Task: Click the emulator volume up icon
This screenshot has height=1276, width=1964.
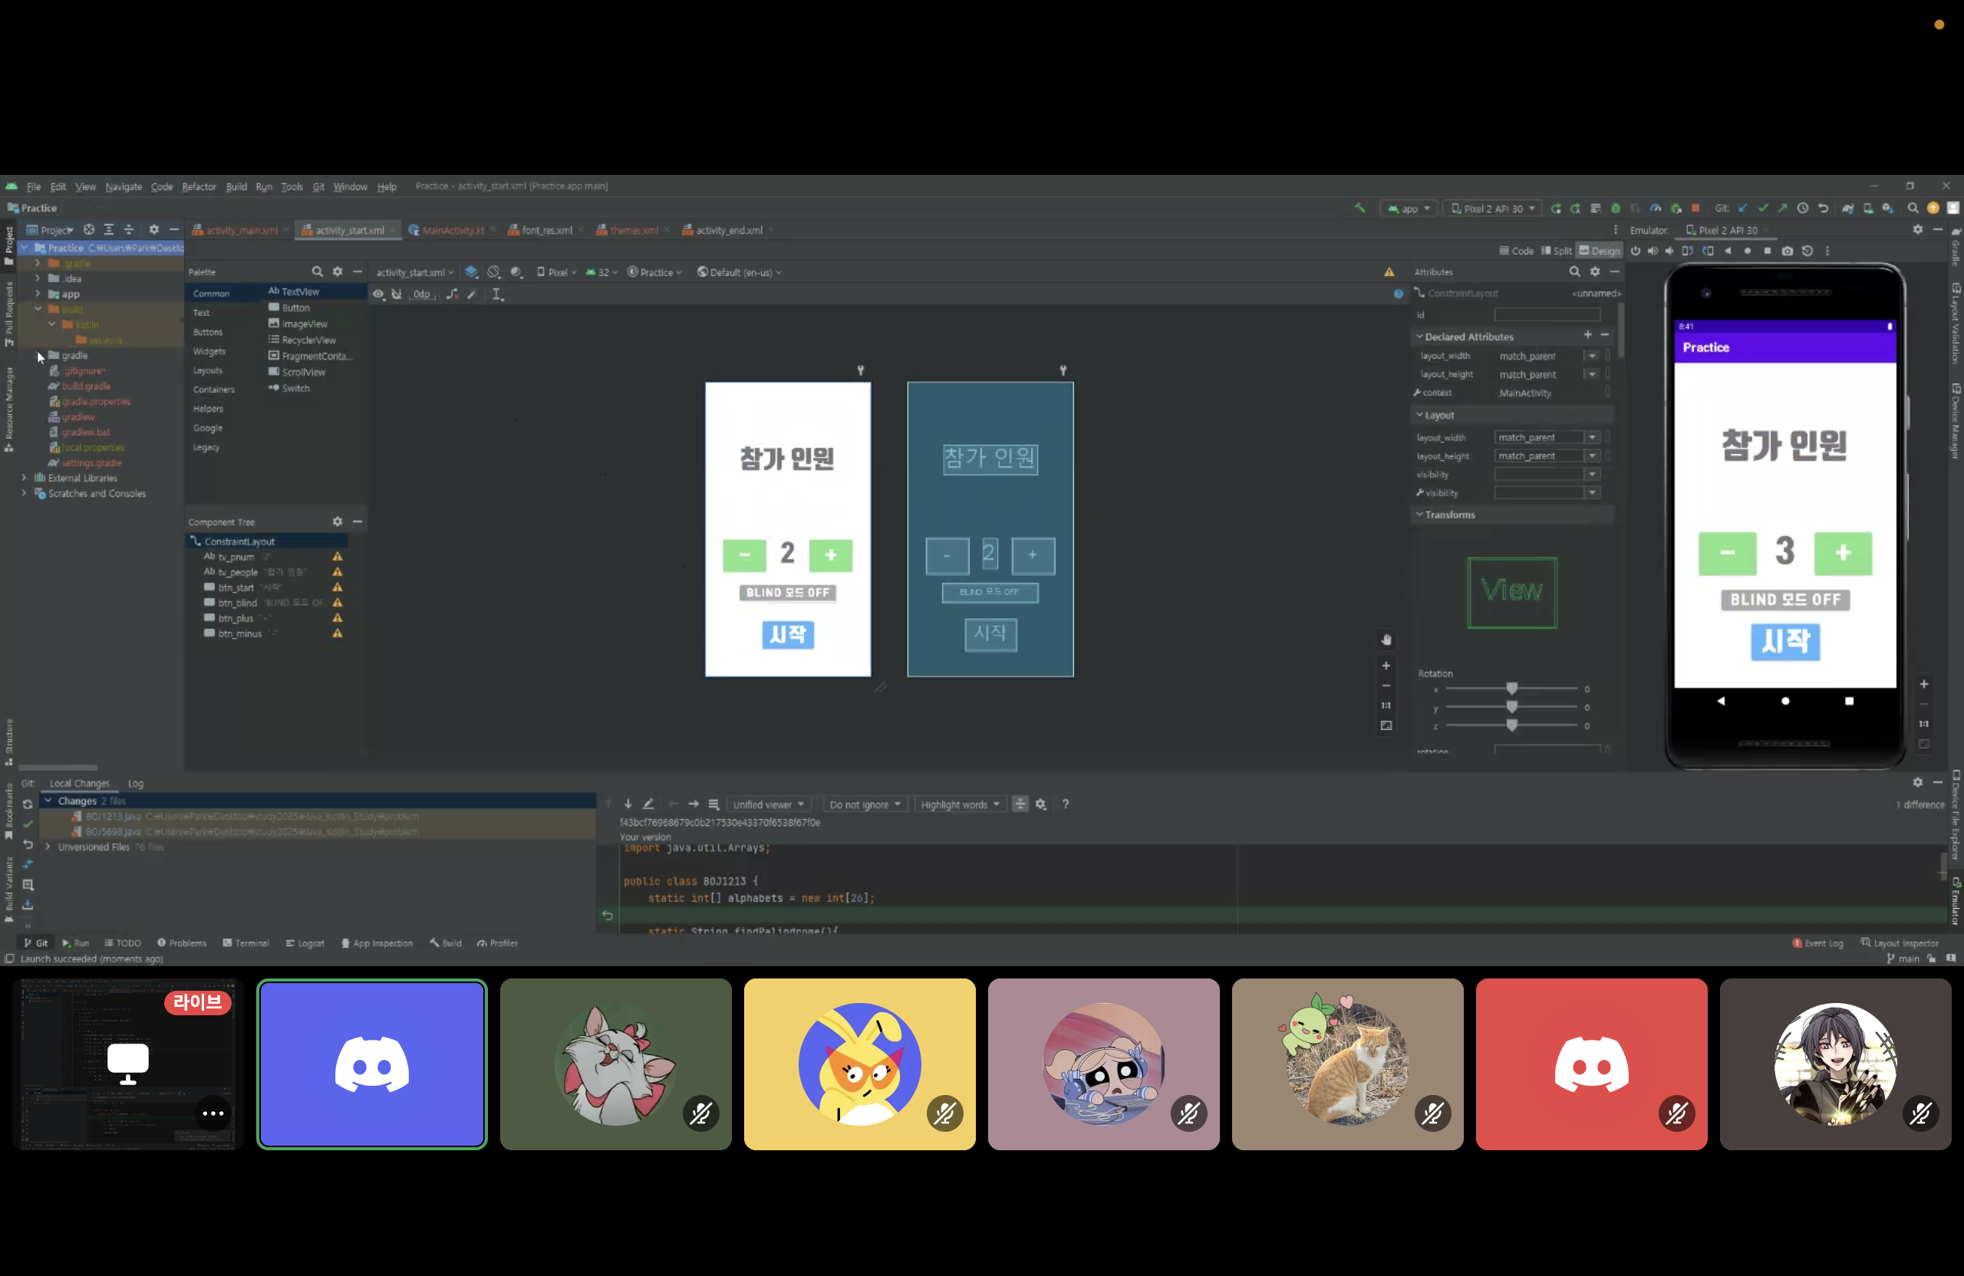Action: tap(1652, 251)
